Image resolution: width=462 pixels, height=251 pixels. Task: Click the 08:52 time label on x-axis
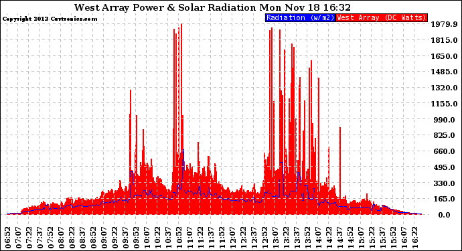(x=93, y=238)
